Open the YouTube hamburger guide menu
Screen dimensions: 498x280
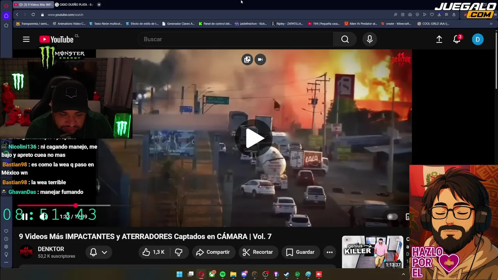coord(26,39)
